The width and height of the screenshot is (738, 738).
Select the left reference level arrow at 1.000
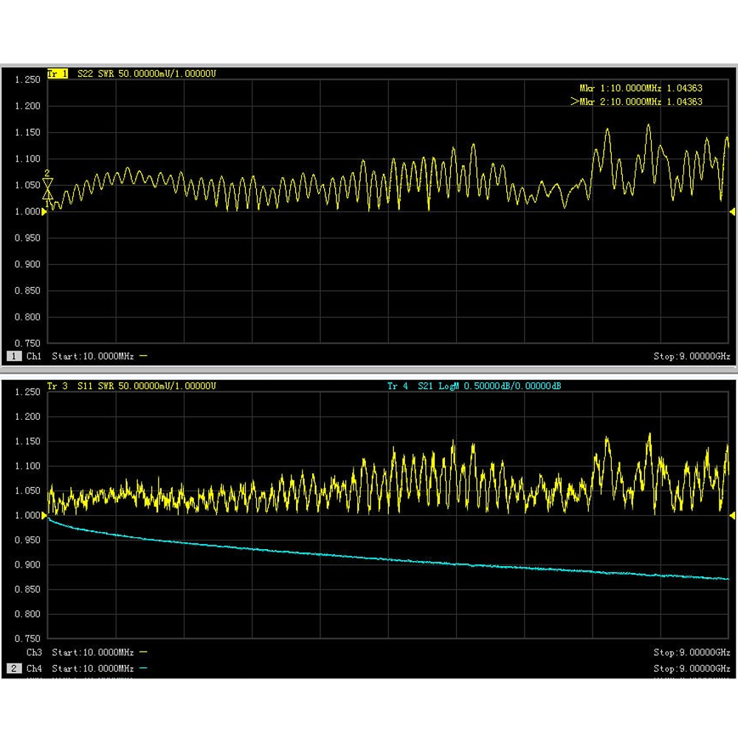pos(45,212)
